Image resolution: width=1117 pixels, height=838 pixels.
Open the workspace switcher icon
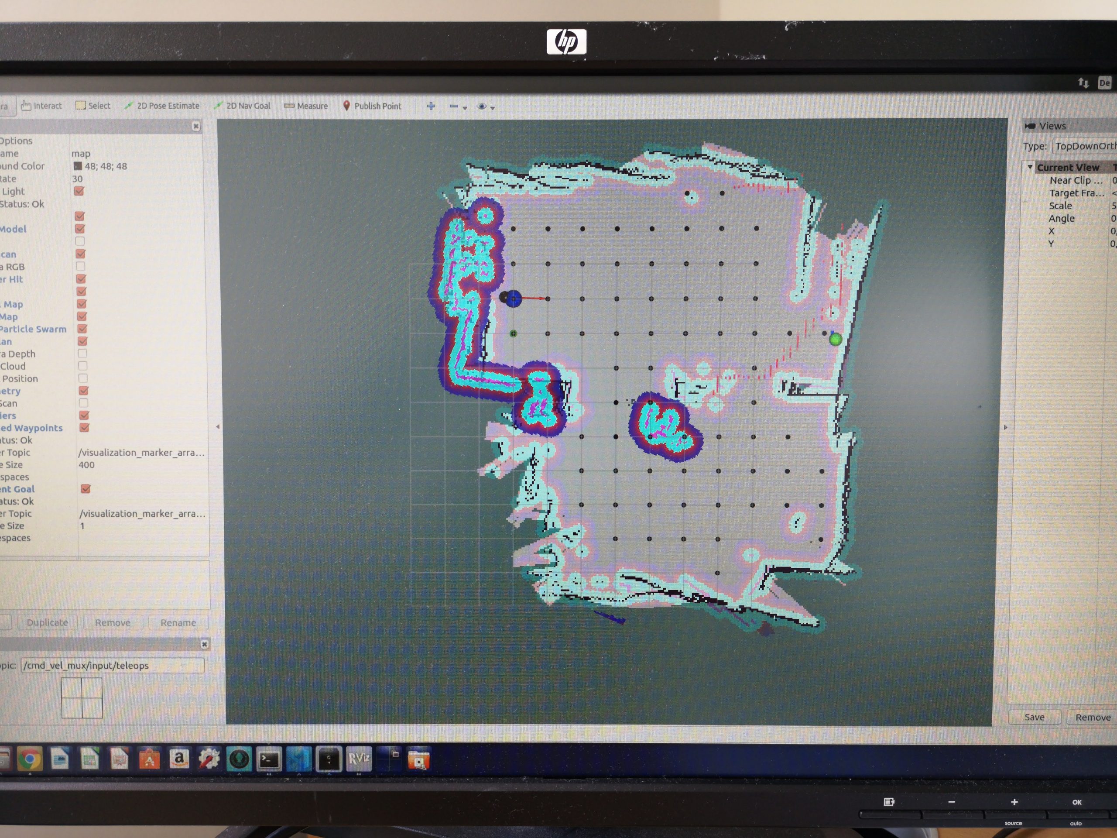(388, 759)
